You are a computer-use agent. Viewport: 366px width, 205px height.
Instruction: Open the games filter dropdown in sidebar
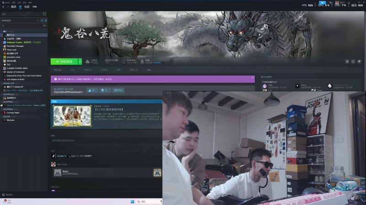click(20, 20)
